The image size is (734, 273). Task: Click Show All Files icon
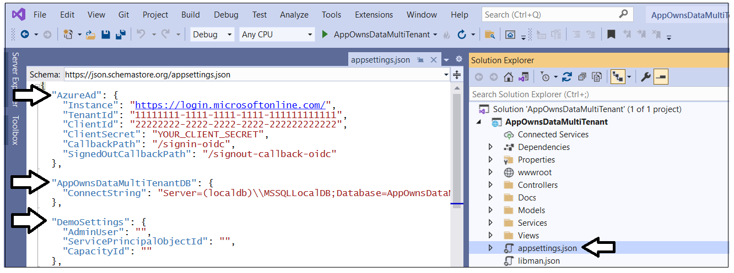tap(596, 77)
